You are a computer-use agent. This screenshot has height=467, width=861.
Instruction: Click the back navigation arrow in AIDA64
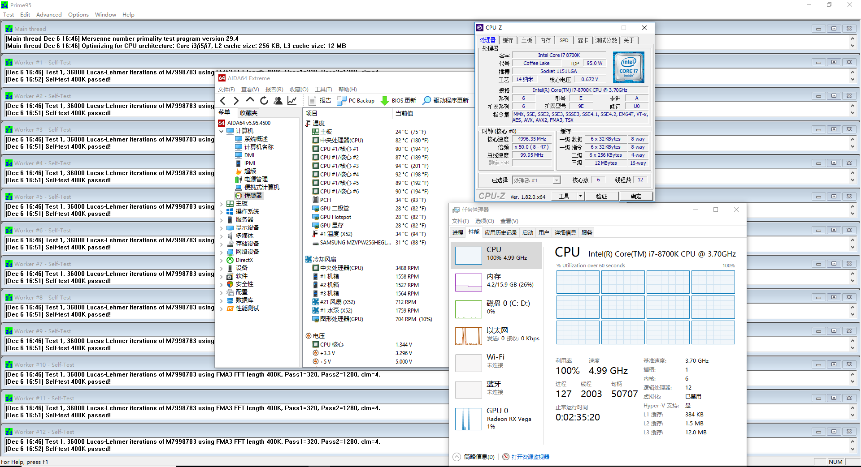click(x=223, y=100)
